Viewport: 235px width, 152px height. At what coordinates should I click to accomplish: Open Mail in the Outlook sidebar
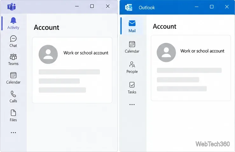(132, 26)
